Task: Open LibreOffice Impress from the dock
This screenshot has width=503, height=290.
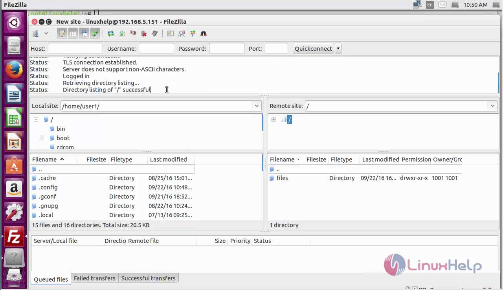Action: click(14, 142)
